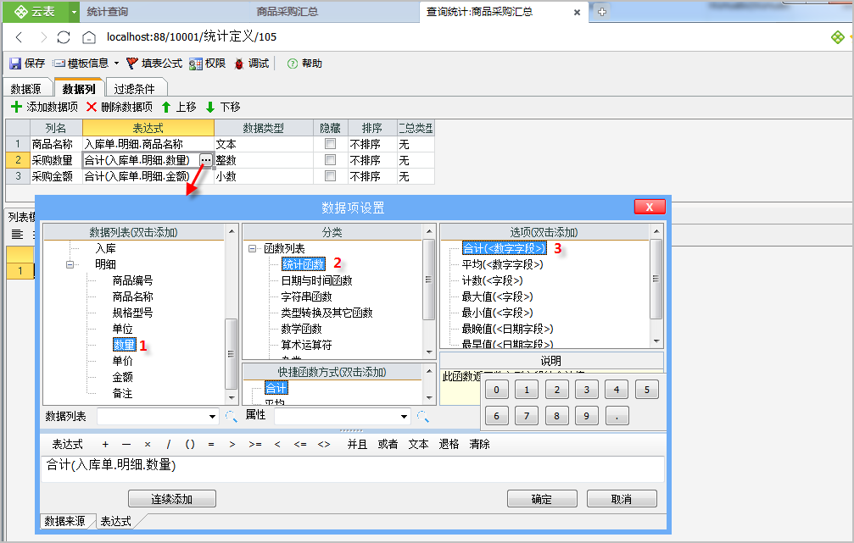Switch to the 统计查询 browser tab
The width and height of the screenshot is (854, 543).
point(108,11)
